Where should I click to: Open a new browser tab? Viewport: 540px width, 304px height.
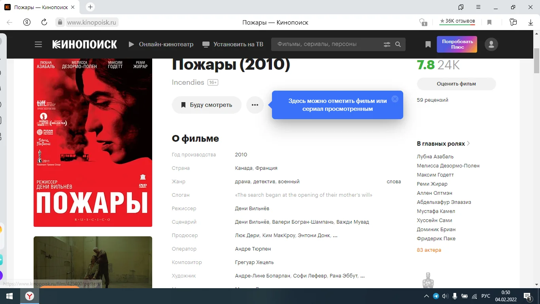(90, 7)
